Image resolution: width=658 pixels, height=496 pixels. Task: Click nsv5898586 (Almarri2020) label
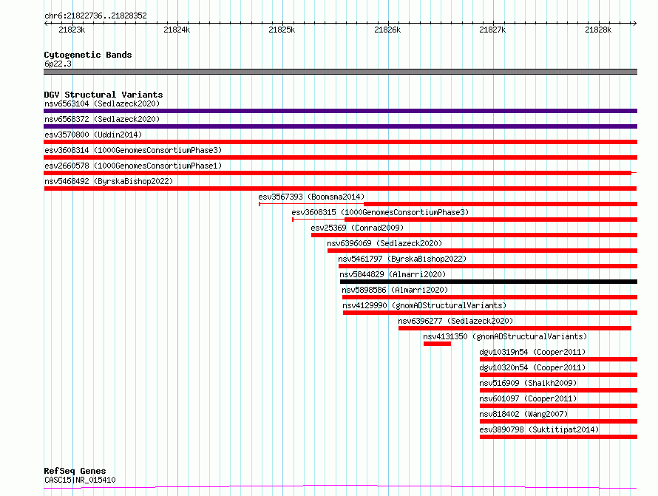tap(395, 290)
